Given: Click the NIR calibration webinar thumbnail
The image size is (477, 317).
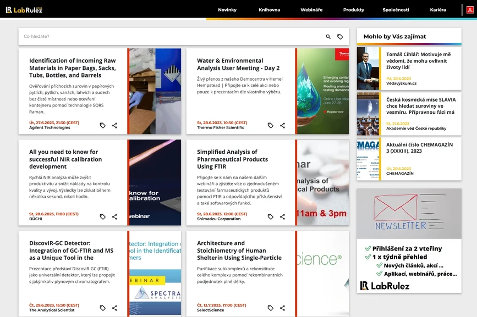Looking at the screenshot, I should click(155, 182).
